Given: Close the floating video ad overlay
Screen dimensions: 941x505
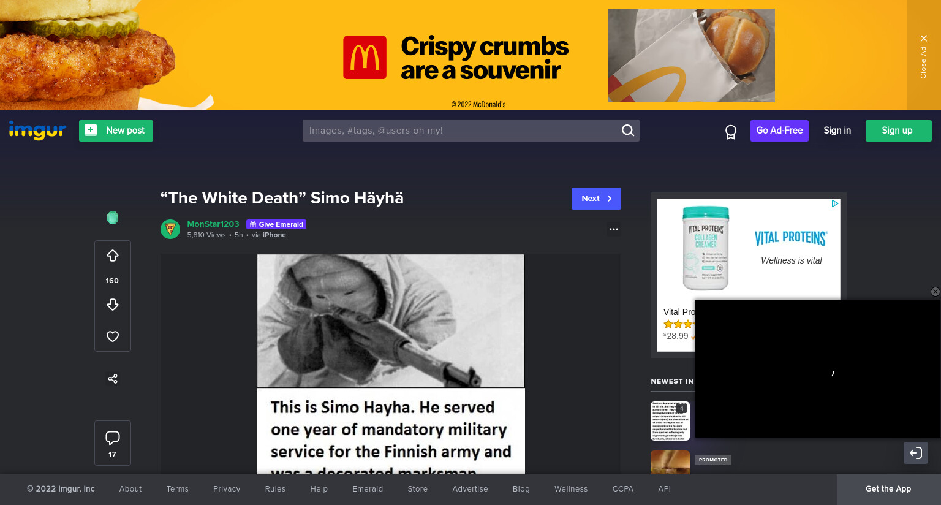Looking at the screenshot, I should pyautogui.click(x=935, y=292).
